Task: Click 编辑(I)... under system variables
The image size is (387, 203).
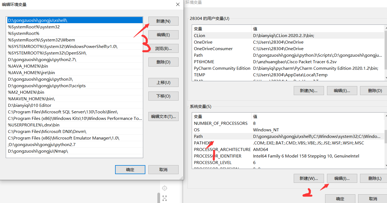Action: coord(342,178)
